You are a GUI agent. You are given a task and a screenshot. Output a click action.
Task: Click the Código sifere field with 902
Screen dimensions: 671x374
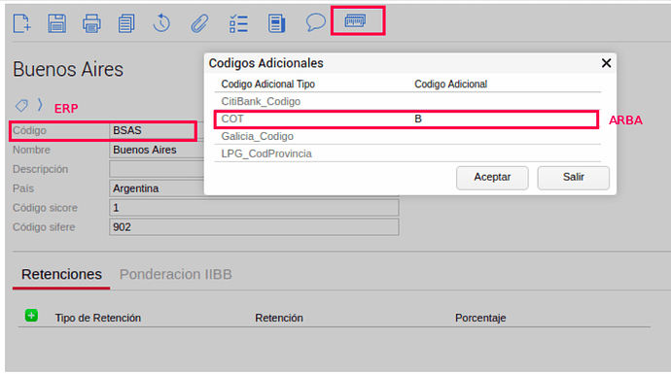[x=254, y=227]
